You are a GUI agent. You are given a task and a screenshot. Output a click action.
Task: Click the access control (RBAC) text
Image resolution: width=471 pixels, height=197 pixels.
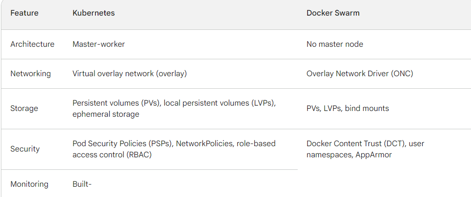tap(112, 155)
